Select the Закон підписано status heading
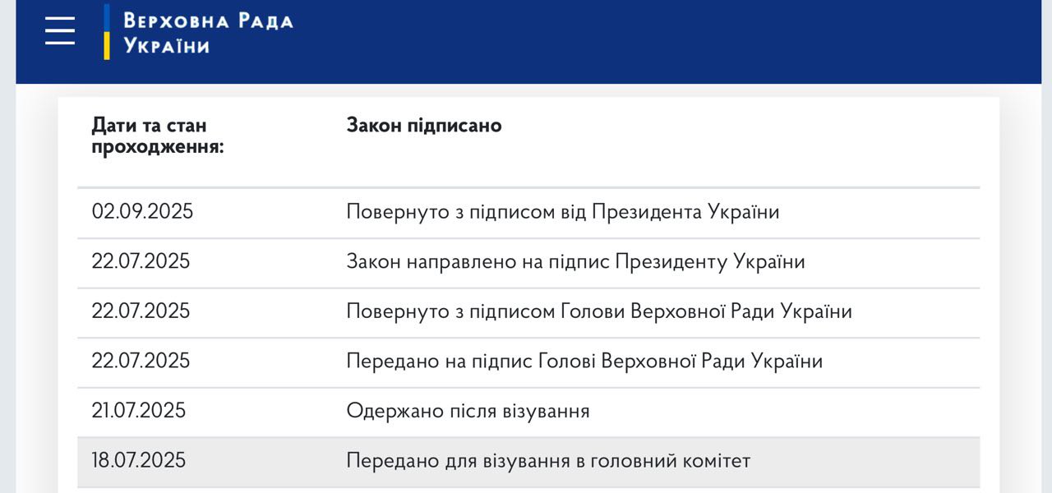The height and width of the screenshot is (493, 1052). (424, 126)
